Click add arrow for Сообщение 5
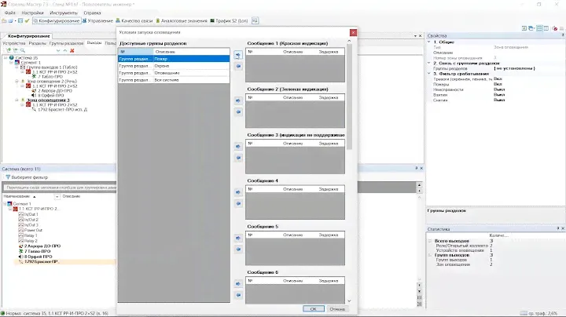The width and height of the screenshot is (566, 317). point(239,237)
